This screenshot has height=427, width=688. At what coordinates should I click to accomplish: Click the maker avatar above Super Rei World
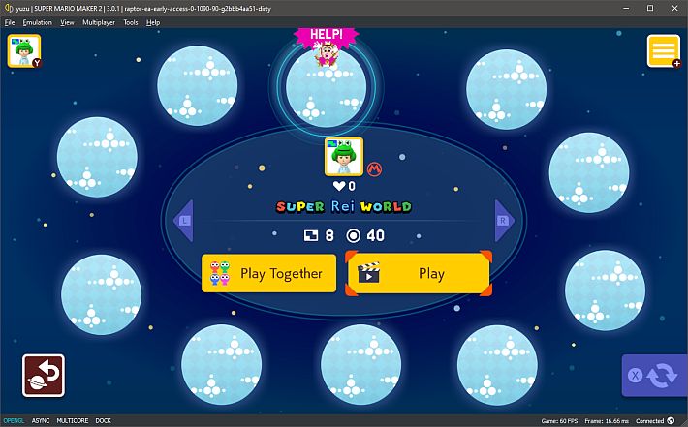click(344, 157)
